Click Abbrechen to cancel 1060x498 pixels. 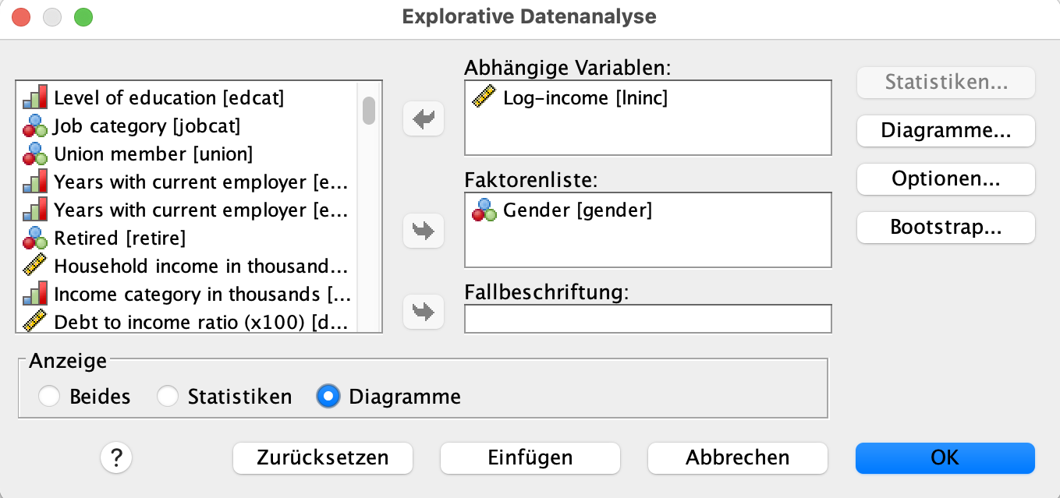(738, 457)
